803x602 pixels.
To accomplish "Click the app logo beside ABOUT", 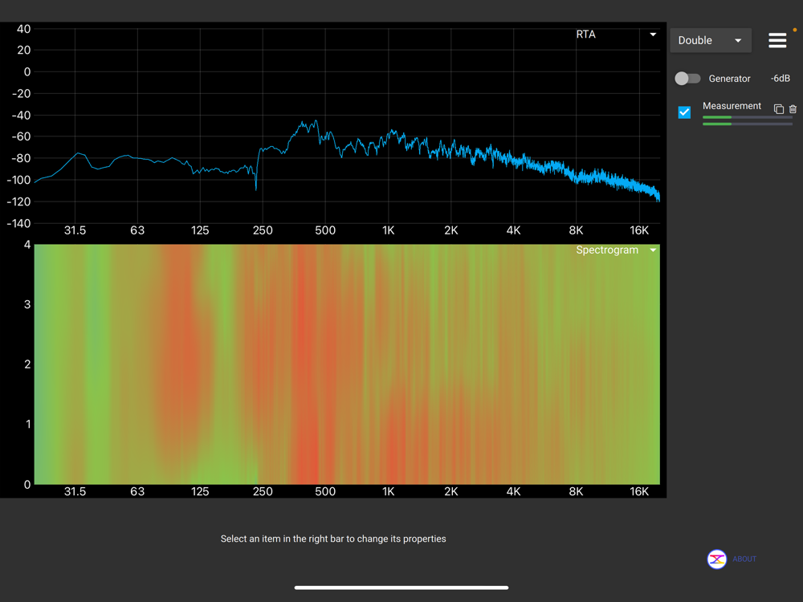I will (x=716, y=559).
